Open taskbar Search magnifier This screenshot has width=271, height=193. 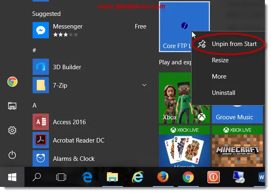click(x=37, y=177)
